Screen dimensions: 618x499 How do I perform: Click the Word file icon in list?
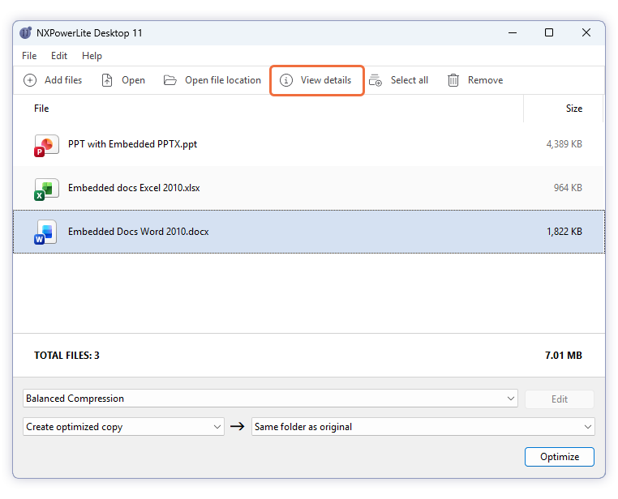(x=46, y=232)
